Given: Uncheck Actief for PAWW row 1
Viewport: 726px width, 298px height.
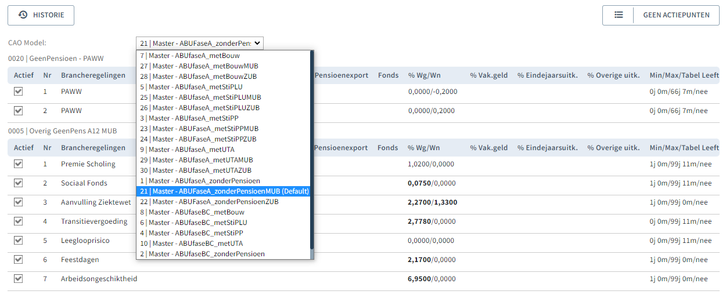Looking at the screenshot, I should [x=19, y=92].
